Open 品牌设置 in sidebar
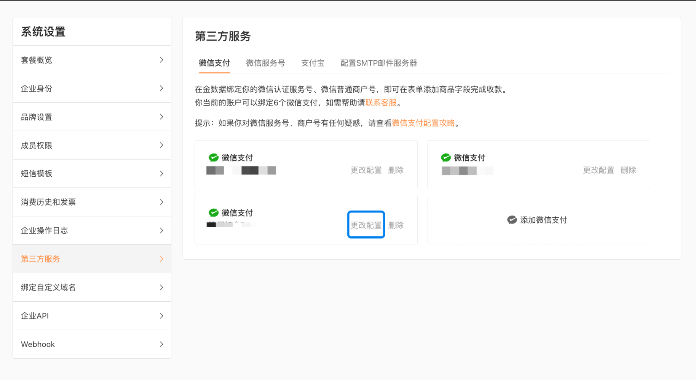696x380 pixels. tap(92, 117)
